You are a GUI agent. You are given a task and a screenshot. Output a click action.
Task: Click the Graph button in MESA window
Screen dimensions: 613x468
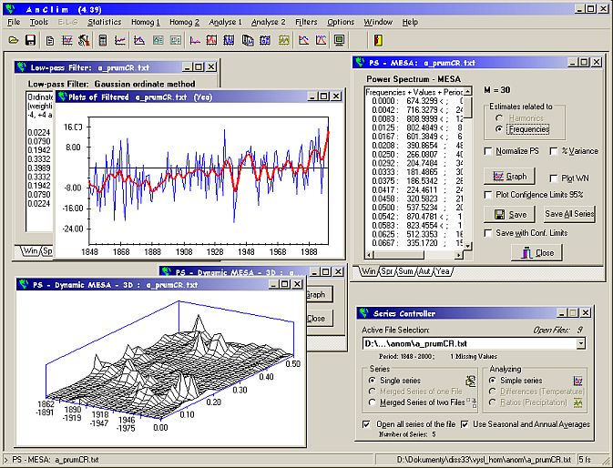point(509,177)
